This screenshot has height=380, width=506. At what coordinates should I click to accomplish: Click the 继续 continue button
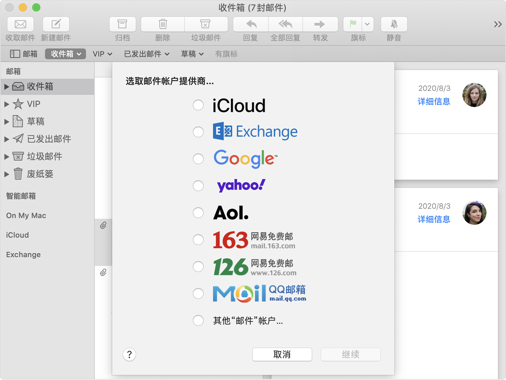[x=351, y=354]
